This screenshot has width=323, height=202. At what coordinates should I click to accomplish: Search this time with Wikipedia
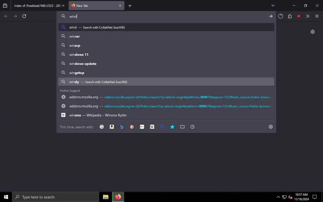click(x=152, y=127)
